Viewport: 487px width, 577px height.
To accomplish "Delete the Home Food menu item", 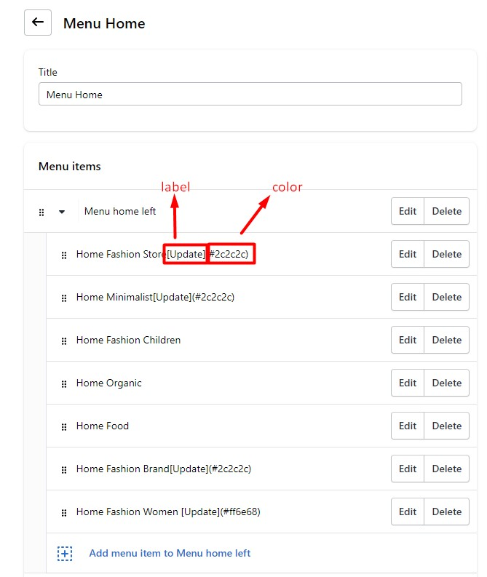I will click(x=446, y=426).
